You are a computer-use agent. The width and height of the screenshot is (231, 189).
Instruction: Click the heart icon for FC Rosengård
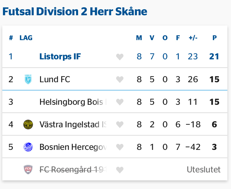tap(120, 170)
